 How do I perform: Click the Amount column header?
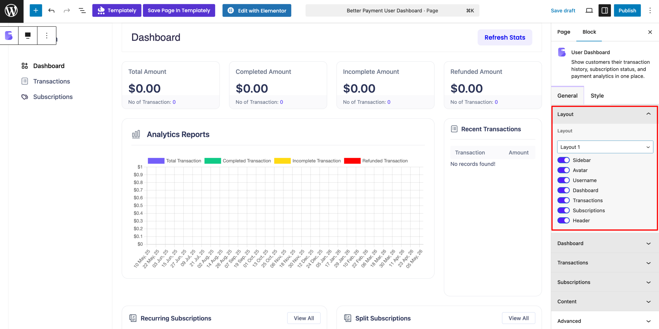[x=518, y=153]
